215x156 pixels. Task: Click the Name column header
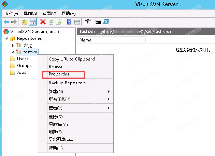85,40
